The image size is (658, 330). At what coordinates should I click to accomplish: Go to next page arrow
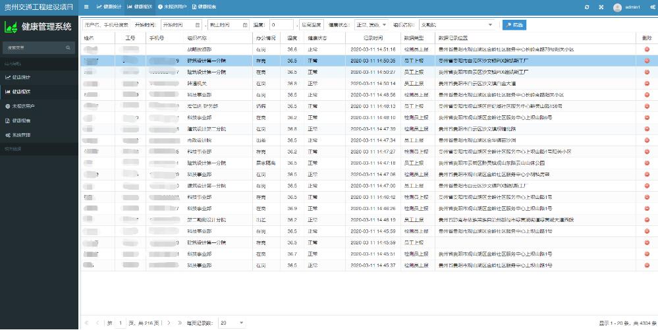point(169,323)
